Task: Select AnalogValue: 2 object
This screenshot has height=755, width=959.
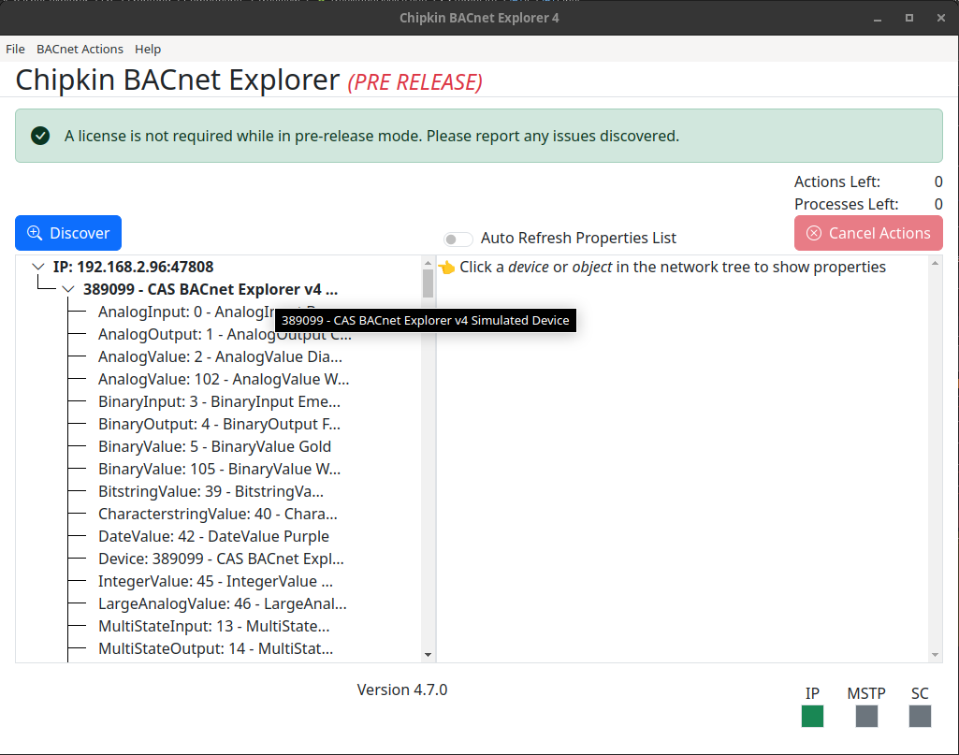Action: click(x=220, y=356)
